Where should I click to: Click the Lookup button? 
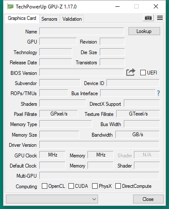coord(144,31)
